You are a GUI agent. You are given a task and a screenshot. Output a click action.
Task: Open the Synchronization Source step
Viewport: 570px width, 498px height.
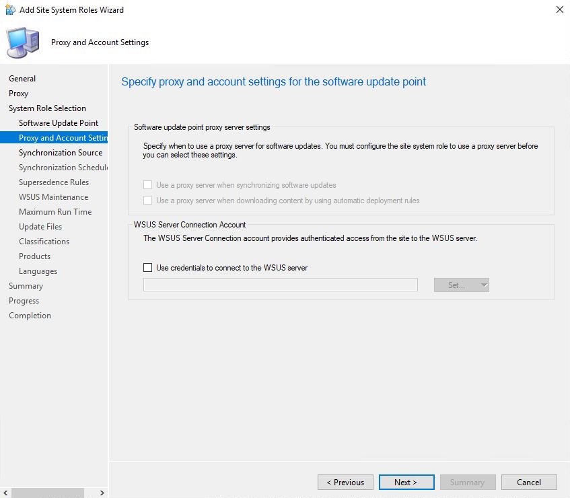click(x=61, y=153)
